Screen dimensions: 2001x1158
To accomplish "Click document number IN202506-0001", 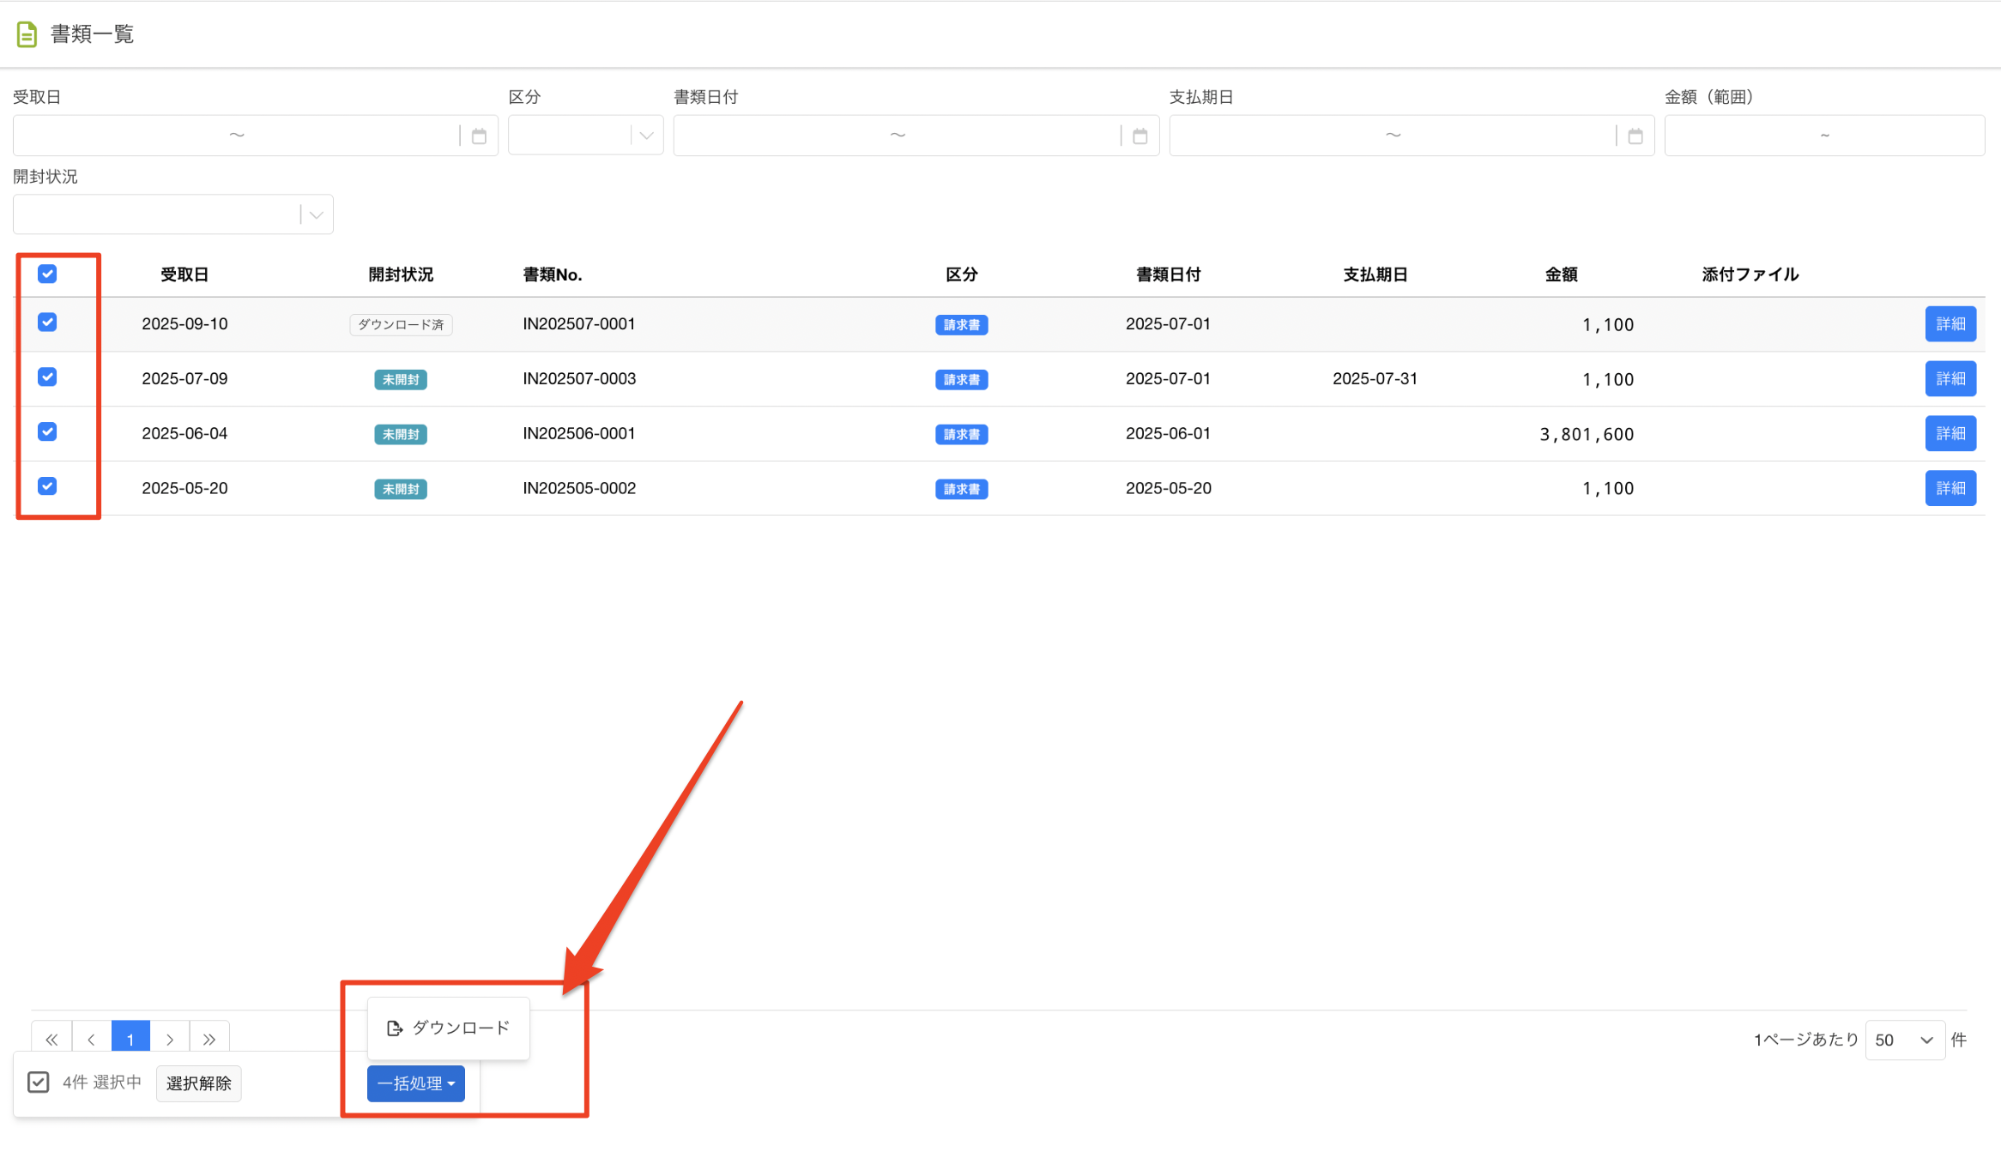I will click(579, 433).
